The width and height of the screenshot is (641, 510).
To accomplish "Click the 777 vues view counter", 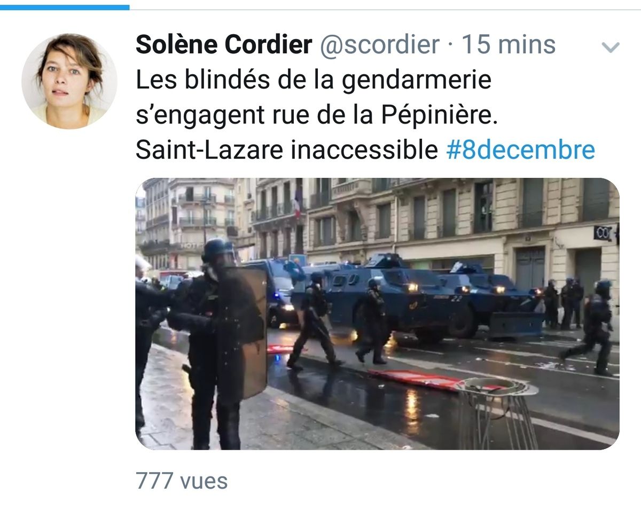I will pos(182,481).
